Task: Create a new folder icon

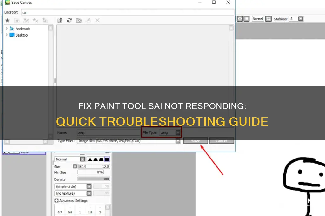Action: 79,20
